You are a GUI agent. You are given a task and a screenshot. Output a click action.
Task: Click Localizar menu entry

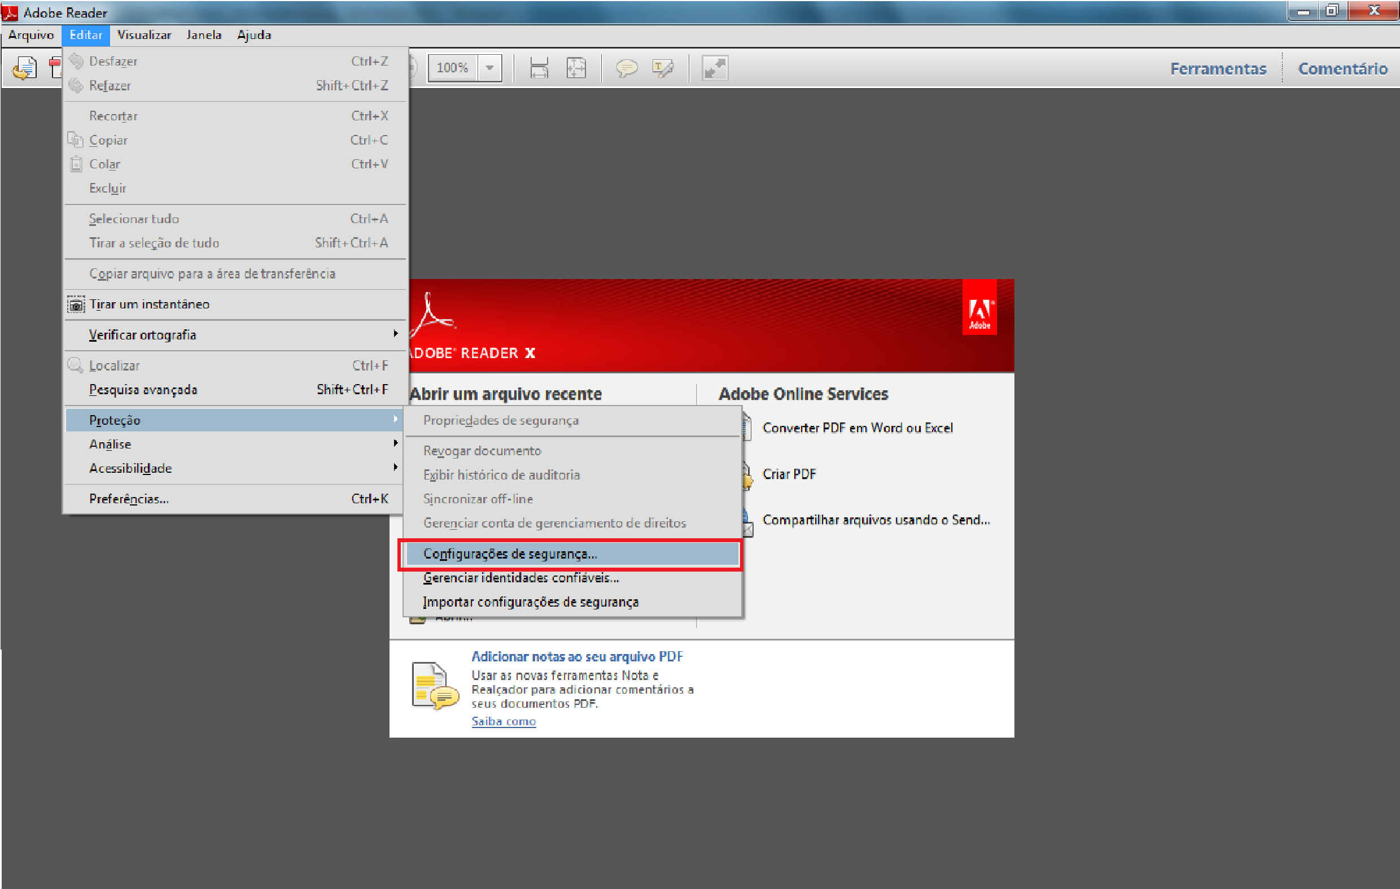click(x=235, y=366)
